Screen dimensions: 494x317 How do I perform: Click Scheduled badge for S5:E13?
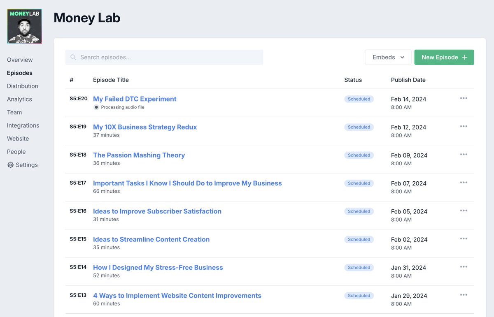(359, 296)
